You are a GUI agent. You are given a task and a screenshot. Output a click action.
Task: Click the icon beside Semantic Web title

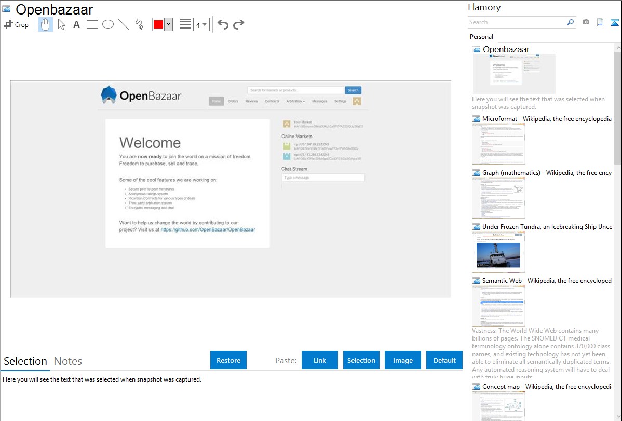[x=476, y=281]
